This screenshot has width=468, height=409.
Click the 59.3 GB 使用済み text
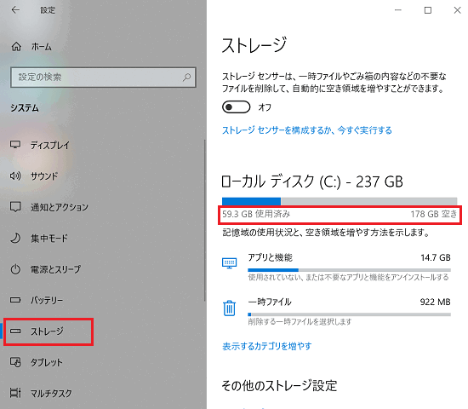256,214
